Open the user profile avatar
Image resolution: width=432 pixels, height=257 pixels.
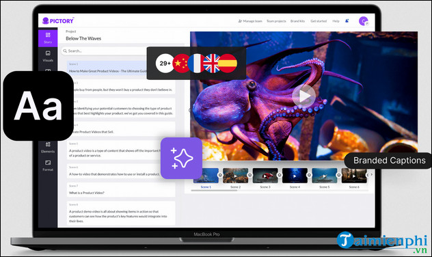pyautogui.click(x=364, y=21)
